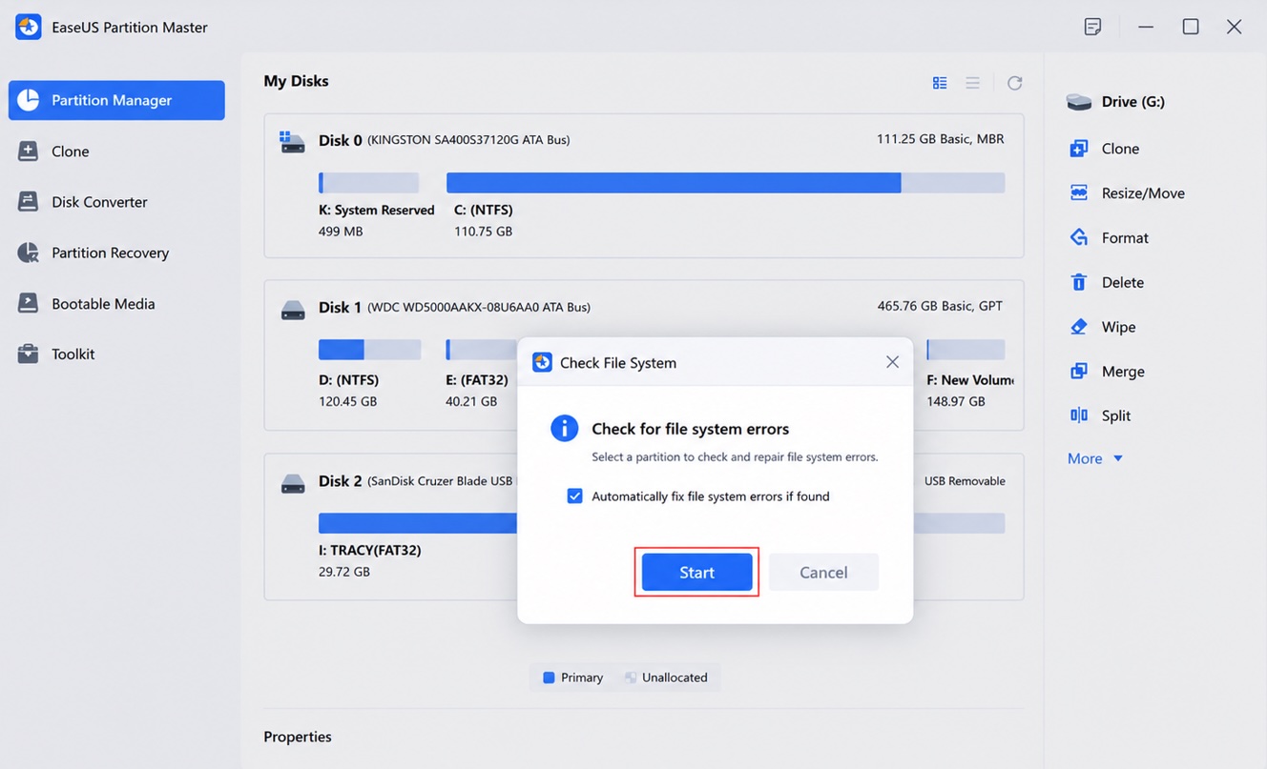Click the Bootable Media icon
This screenshot has height=769, width=1267.
[29, 304]
